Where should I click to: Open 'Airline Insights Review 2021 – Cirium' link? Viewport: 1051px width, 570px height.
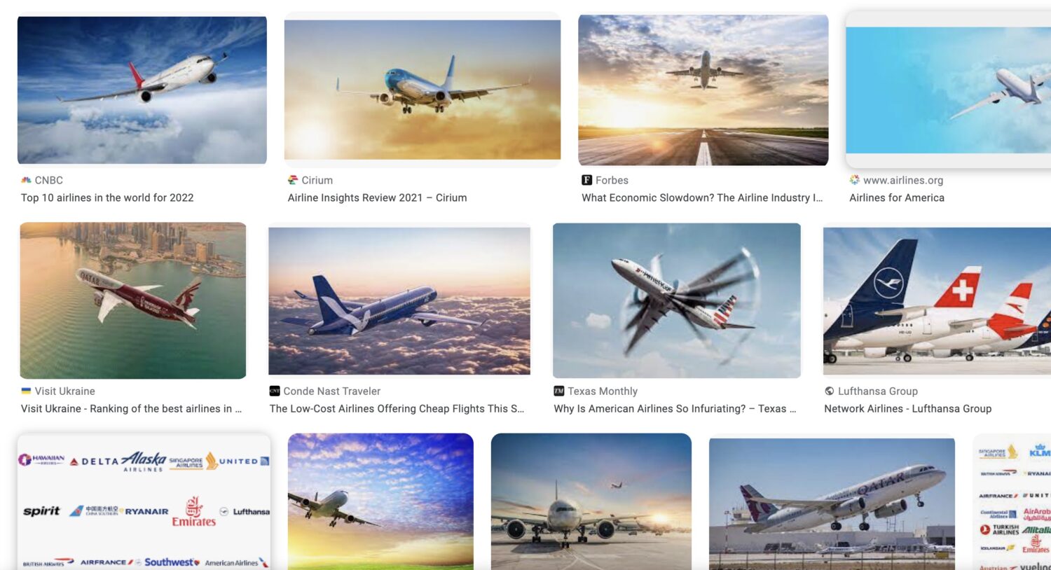coord(377,197)
